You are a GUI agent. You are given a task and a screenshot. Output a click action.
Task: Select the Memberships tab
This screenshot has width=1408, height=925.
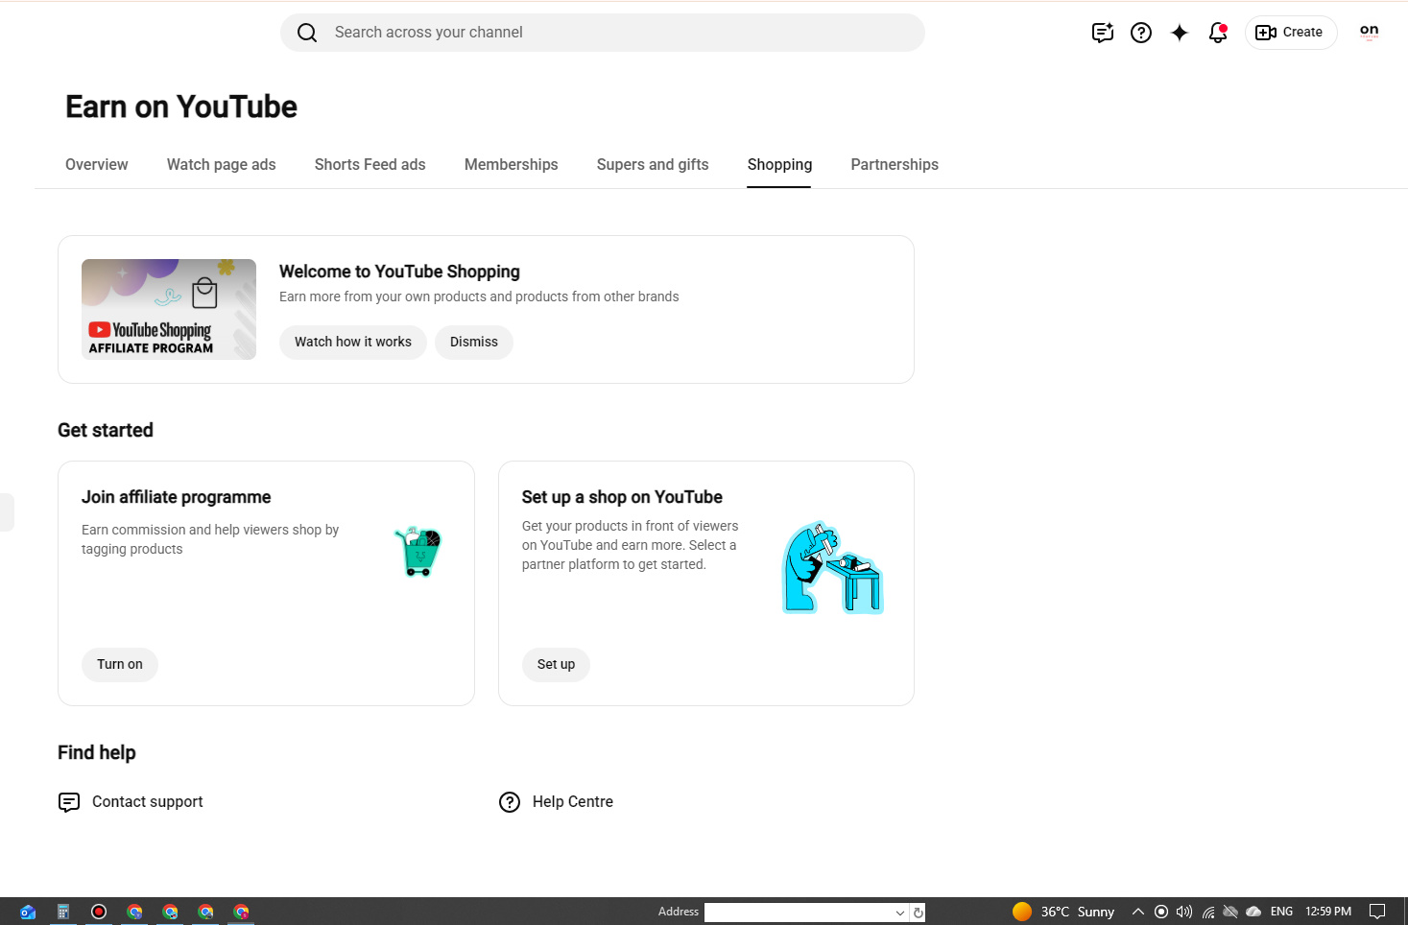point(512,165)
